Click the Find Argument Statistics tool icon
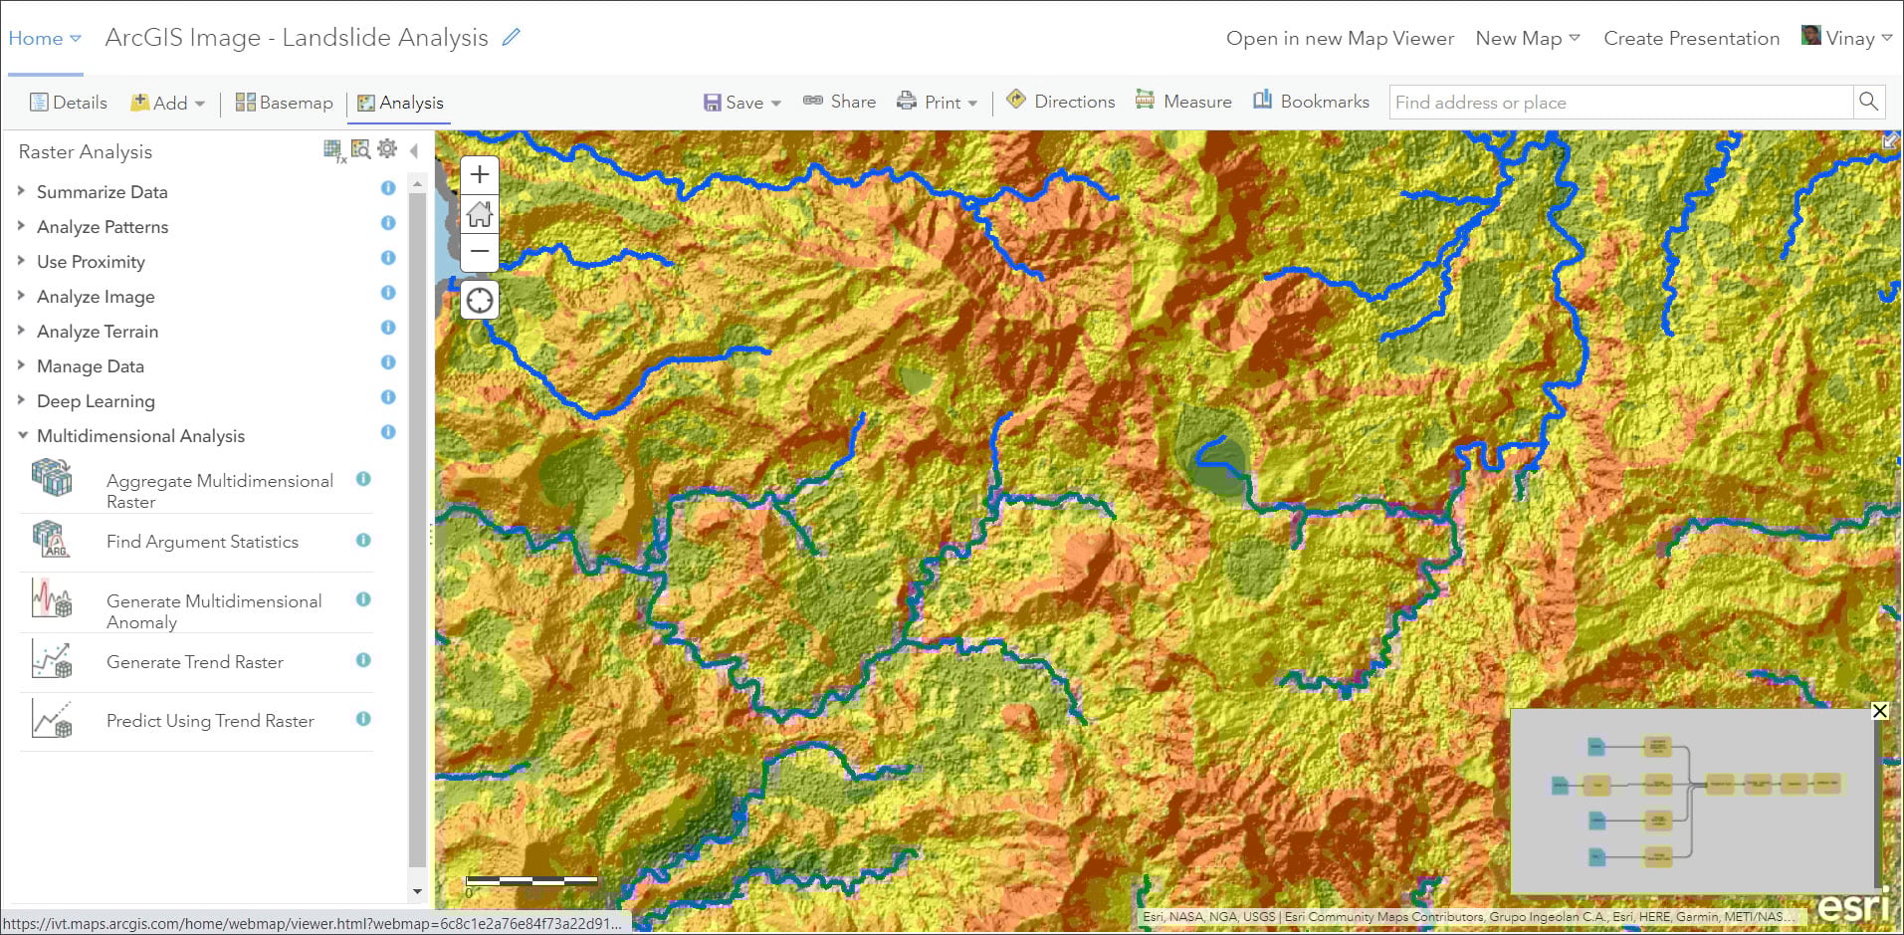Image resolution: width=1904 pixels, height=935 pixels. click(52, 540)
